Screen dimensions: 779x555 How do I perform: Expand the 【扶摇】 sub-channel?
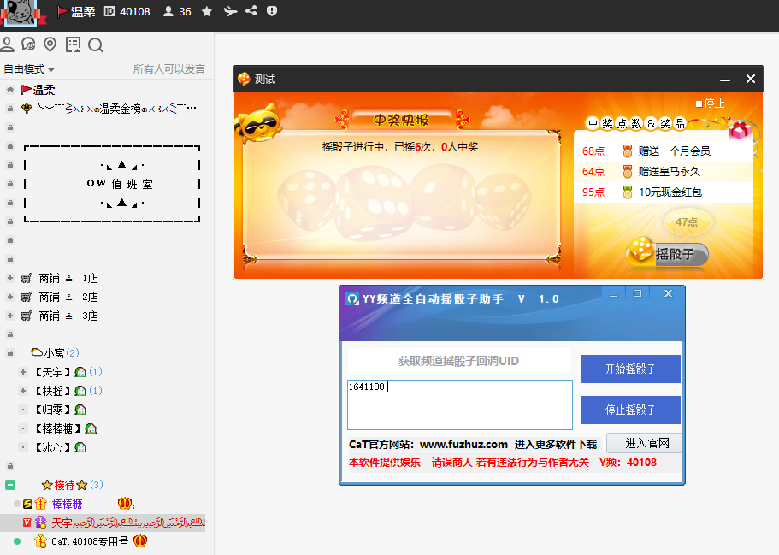point(23,391)
